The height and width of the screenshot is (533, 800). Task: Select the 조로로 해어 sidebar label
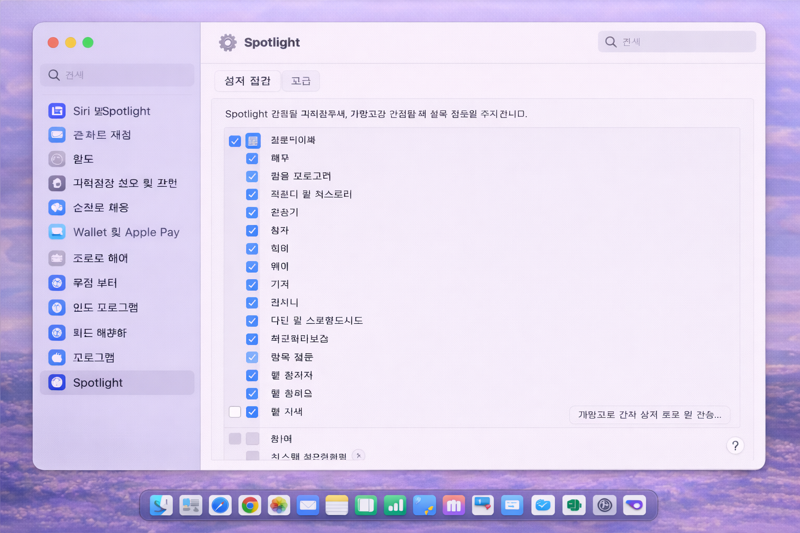pyautogui.click(x=101, y=258)
